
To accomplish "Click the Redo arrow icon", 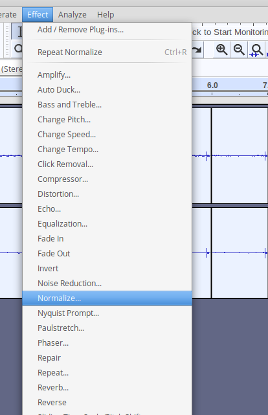I will pyautogui.click(x=197, y=49).
